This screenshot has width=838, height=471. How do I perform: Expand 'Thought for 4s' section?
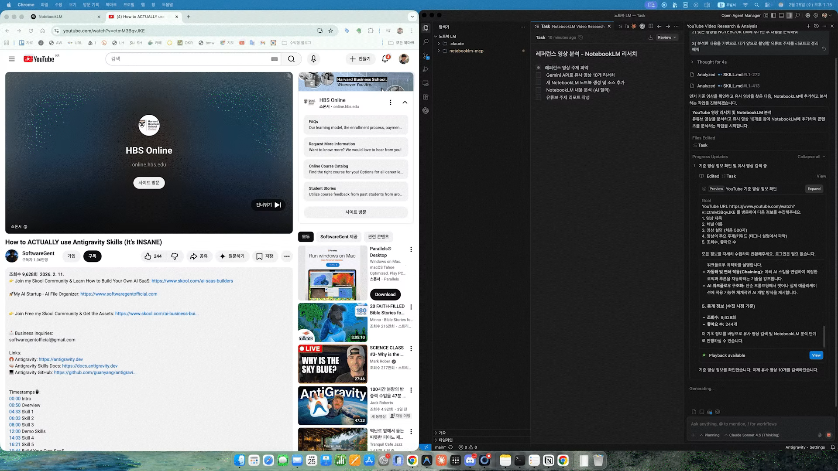coord(711,62)
